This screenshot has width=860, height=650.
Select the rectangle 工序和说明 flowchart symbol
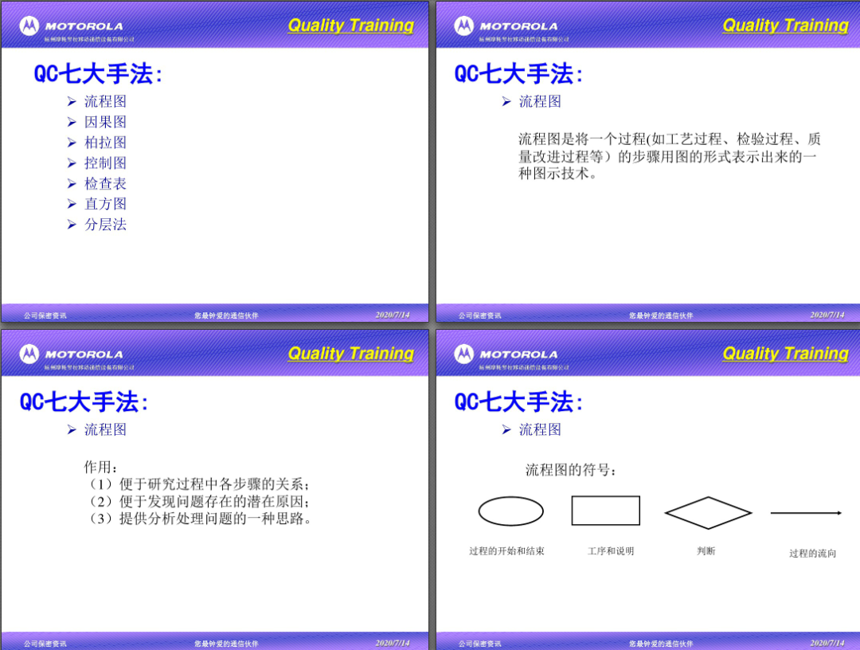(606, 509)
